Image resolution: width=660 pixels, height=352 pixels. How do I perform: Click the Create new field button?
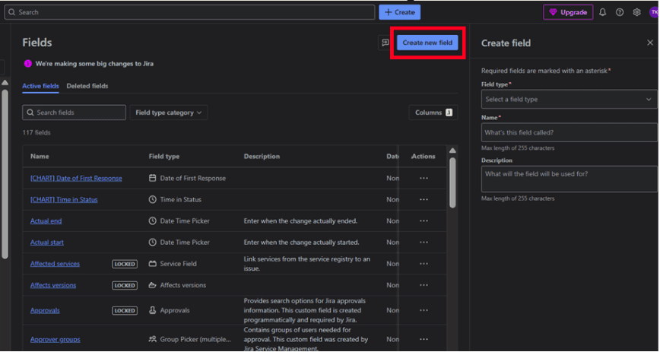pos(427,43)
